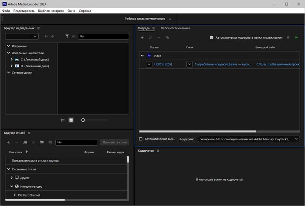
Task: Expand the C: local disk node
Action: 11,60
